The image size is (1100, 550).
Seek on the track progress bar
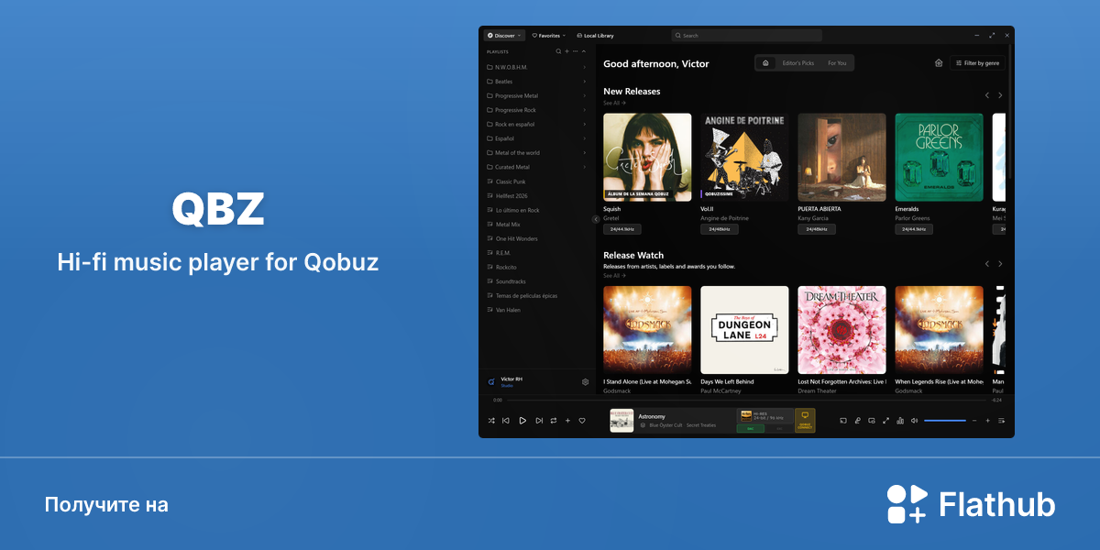(746, 400)
